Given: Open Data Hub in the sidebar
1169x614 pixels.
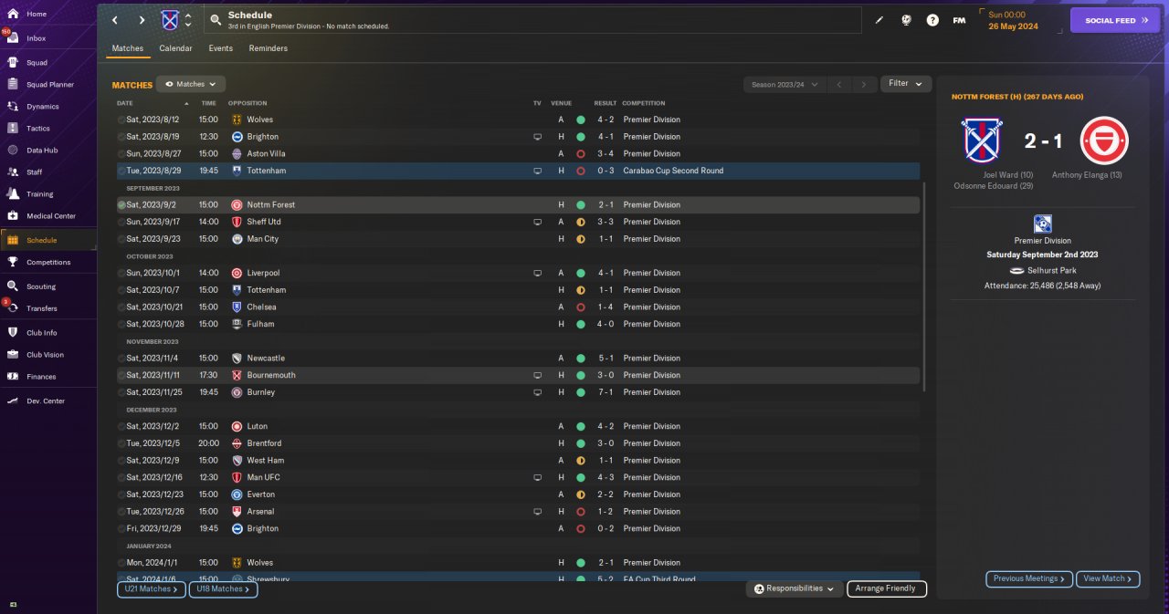Looking at the screenshot, I should tap(42, 151).
